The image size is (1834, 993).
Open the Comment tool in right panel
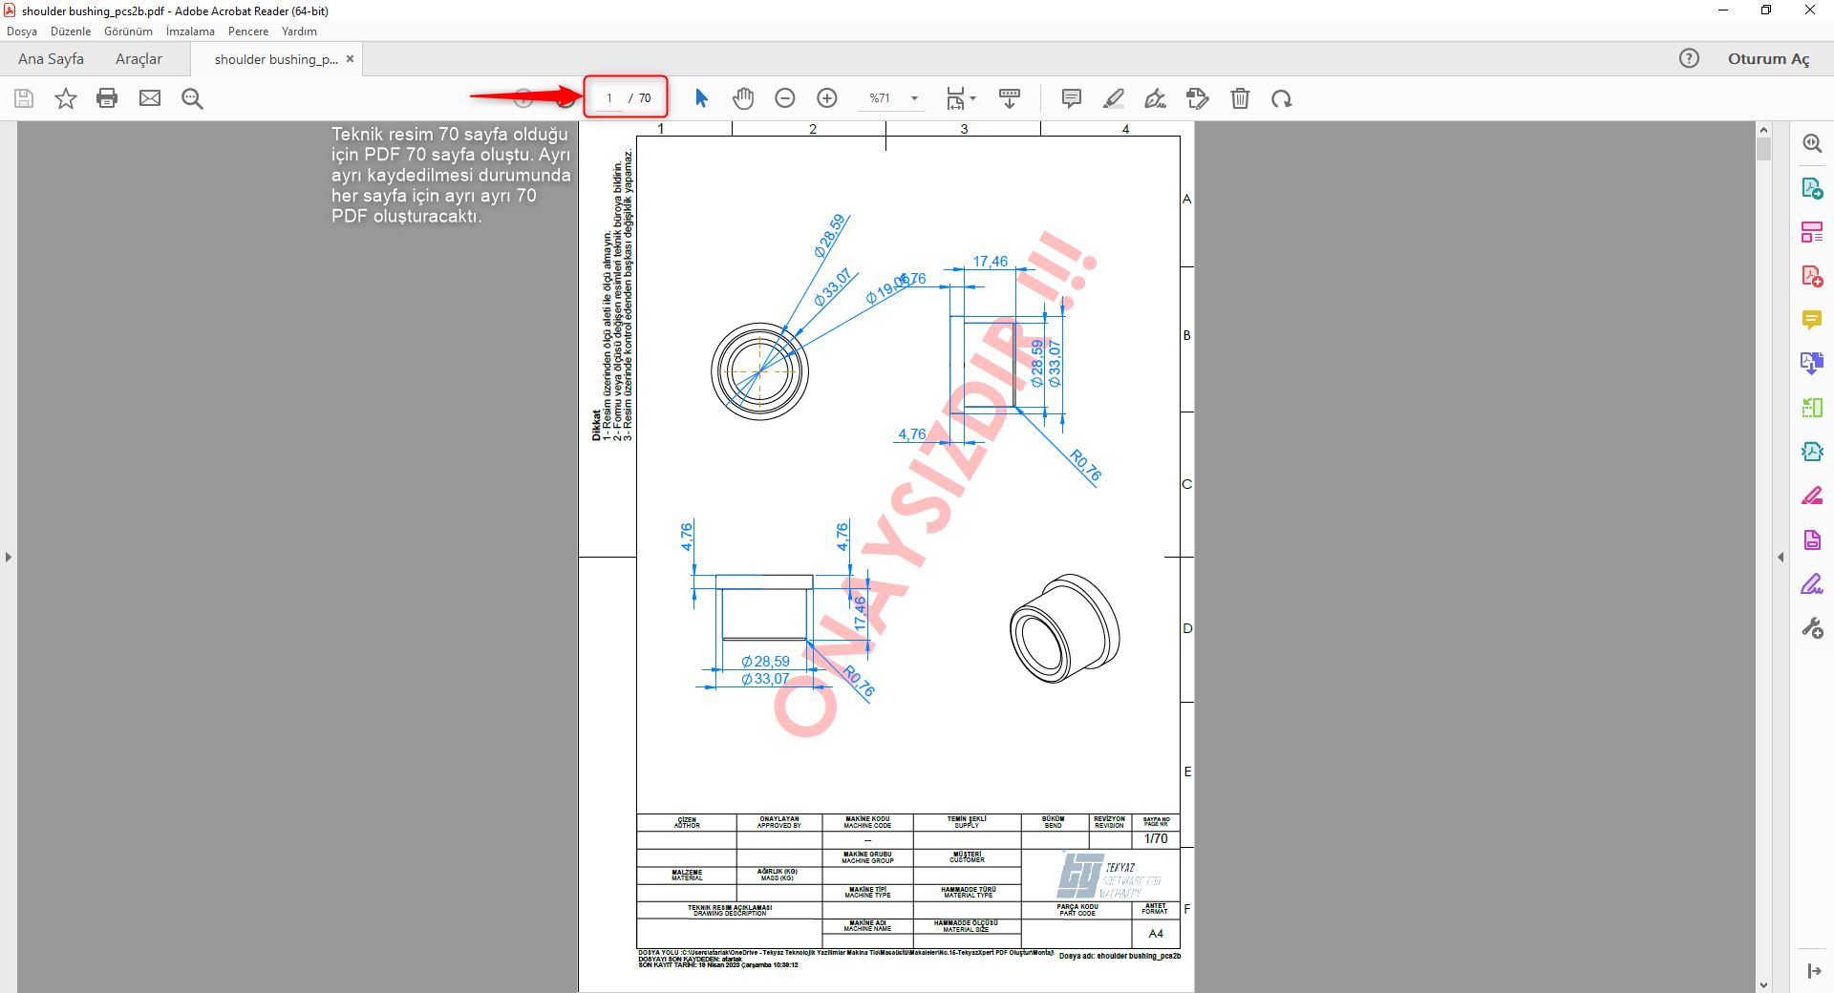(1812, 320)
